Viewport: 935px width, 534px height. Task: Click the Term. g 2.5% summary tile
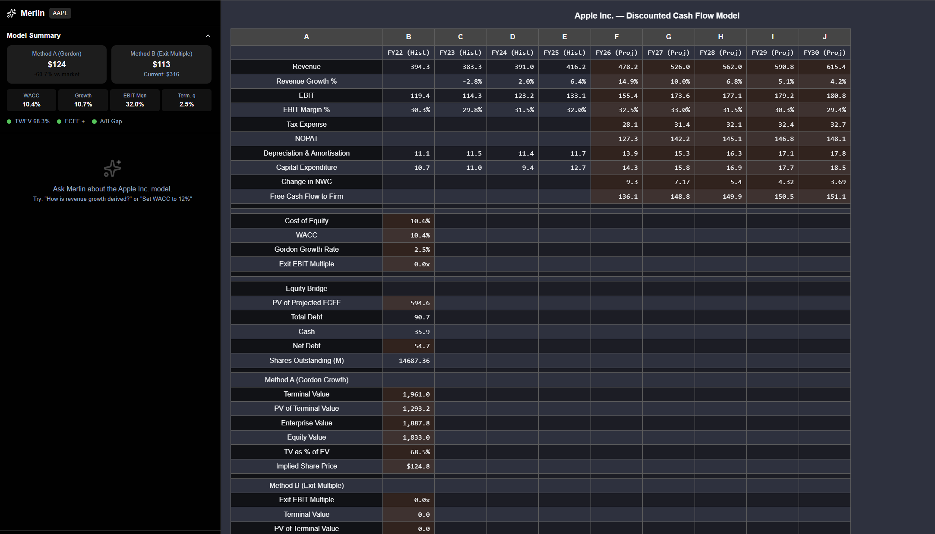(187, 100)
